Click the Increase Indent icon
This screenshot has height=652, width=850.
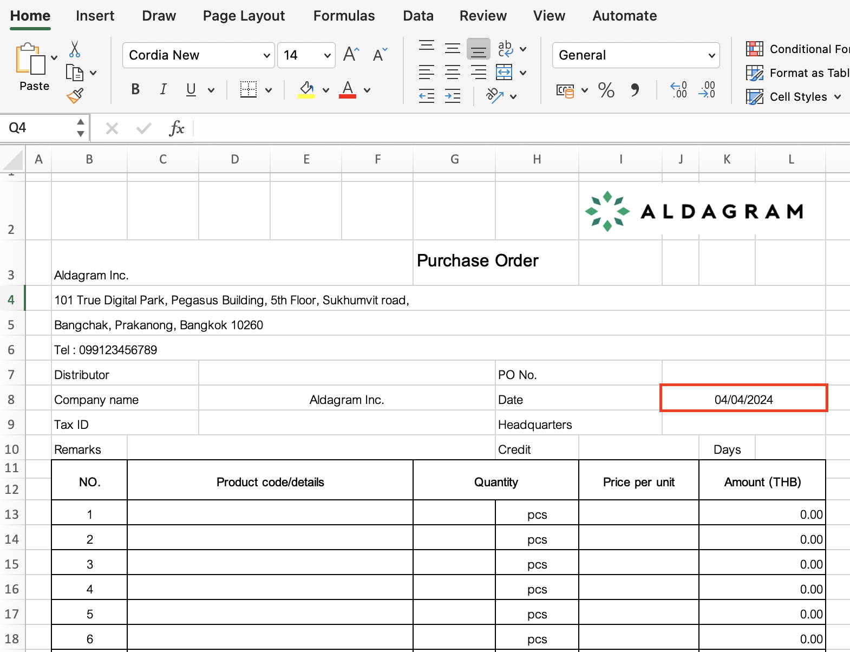point(452,96)
